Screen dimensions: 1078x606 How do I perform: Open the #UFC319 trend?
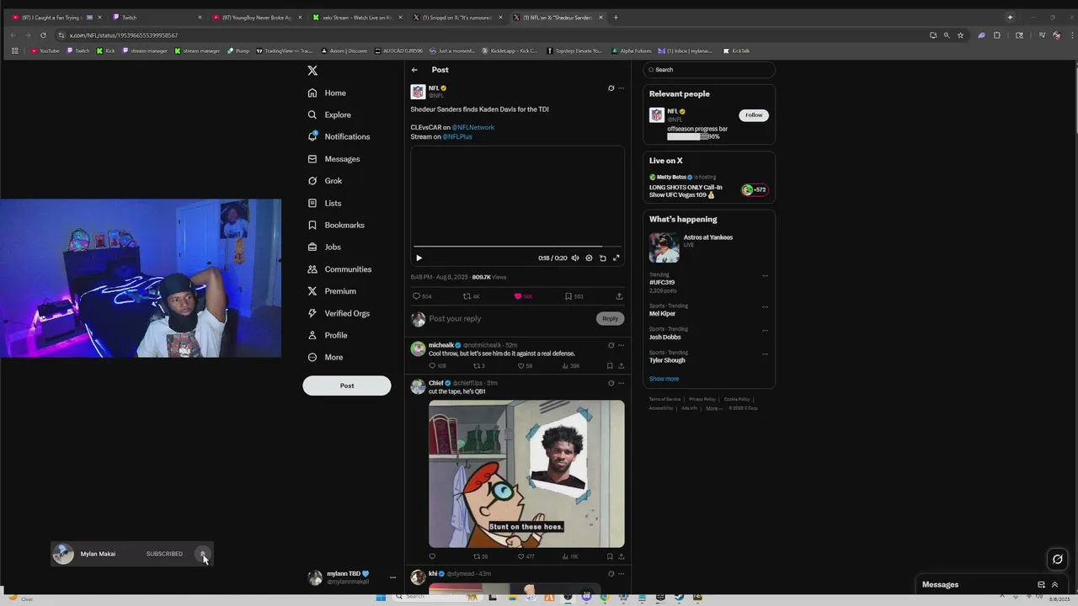click(662, 283)
